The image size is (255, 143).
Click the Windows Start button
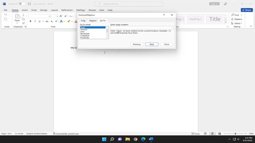point(104,139)
